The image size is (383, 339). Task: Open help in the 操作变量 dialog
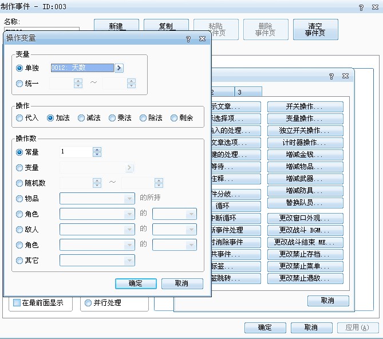(188, 39)
